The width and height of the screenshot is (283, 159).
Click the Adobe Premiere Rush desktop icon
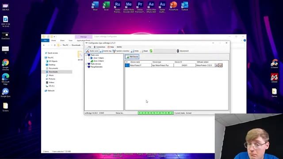coord(118,7)
